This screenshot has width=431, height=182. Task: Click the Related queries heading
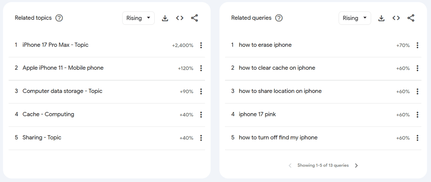click(x=251, y=18)
